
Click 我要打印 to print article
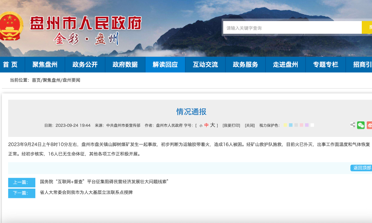231,125
